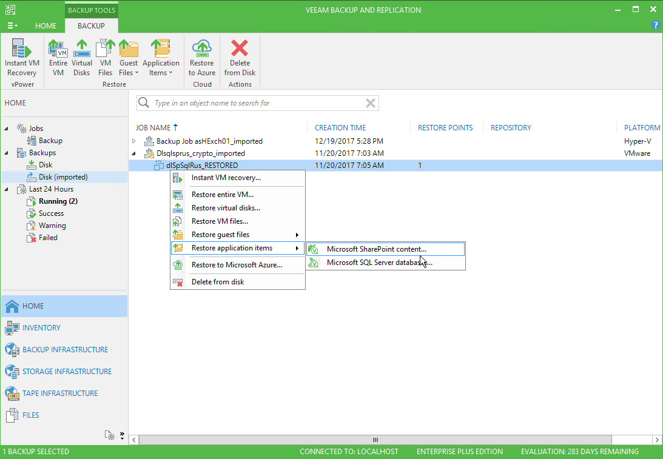Choose Restore entire VM... menu entry
This screenshot has width=663, height=459.
point(238,195)
